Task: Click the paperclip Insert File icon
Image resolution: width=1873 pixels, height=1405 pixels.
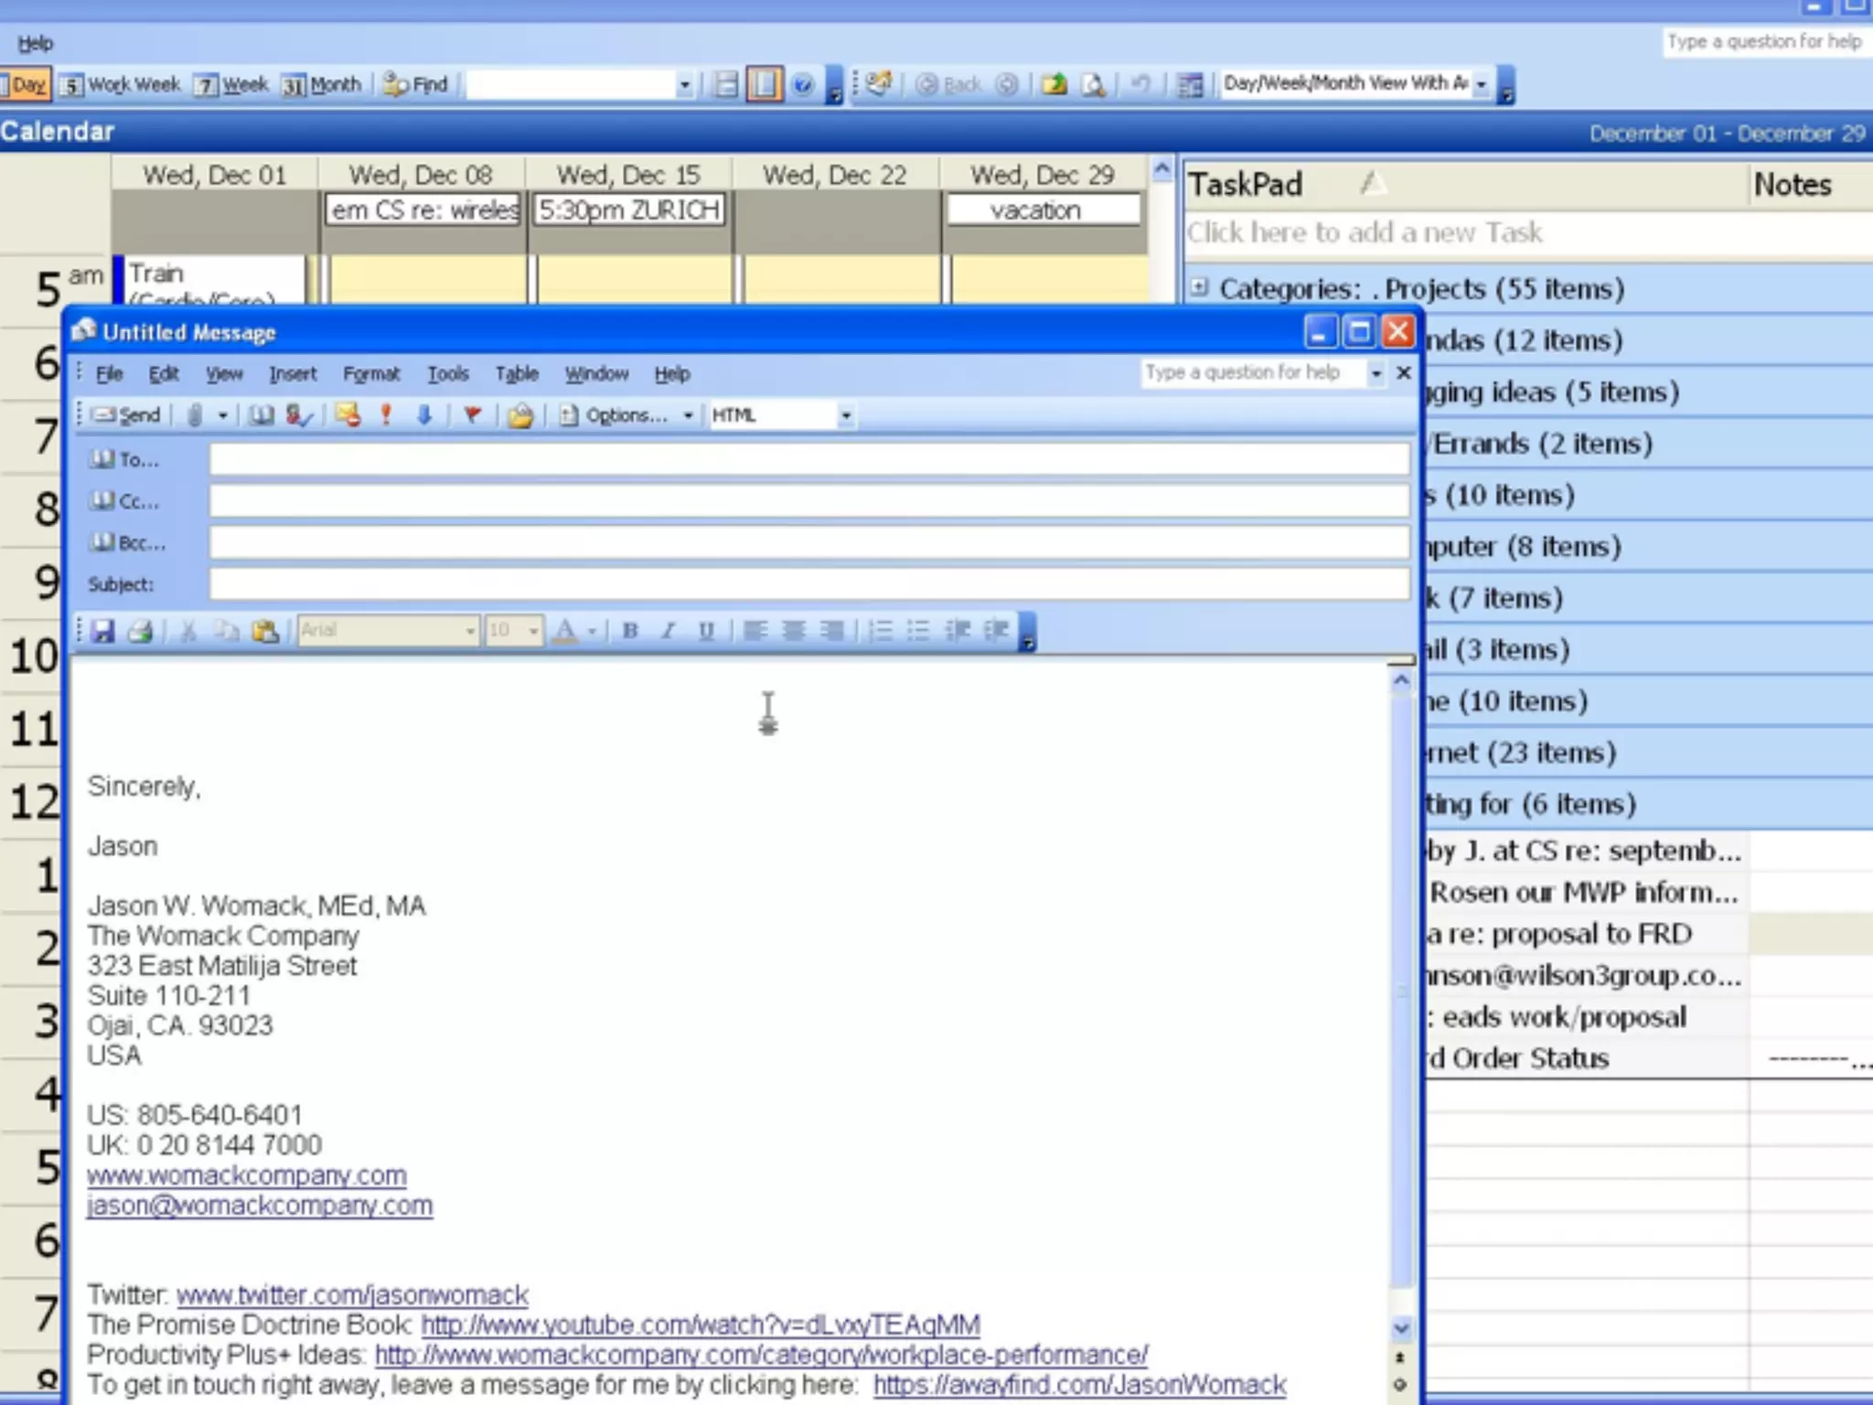Action: [x=195, y=415]
